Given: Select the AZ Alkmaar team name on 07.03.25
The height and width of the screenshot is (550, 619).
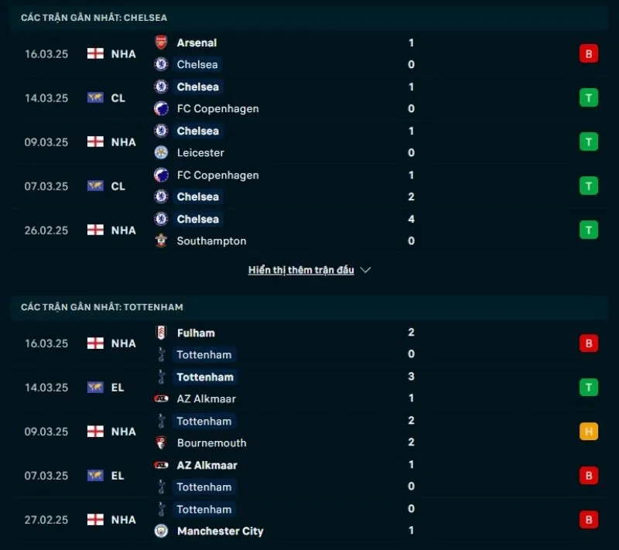Looking at the screenshot, I should pos(207,465).
